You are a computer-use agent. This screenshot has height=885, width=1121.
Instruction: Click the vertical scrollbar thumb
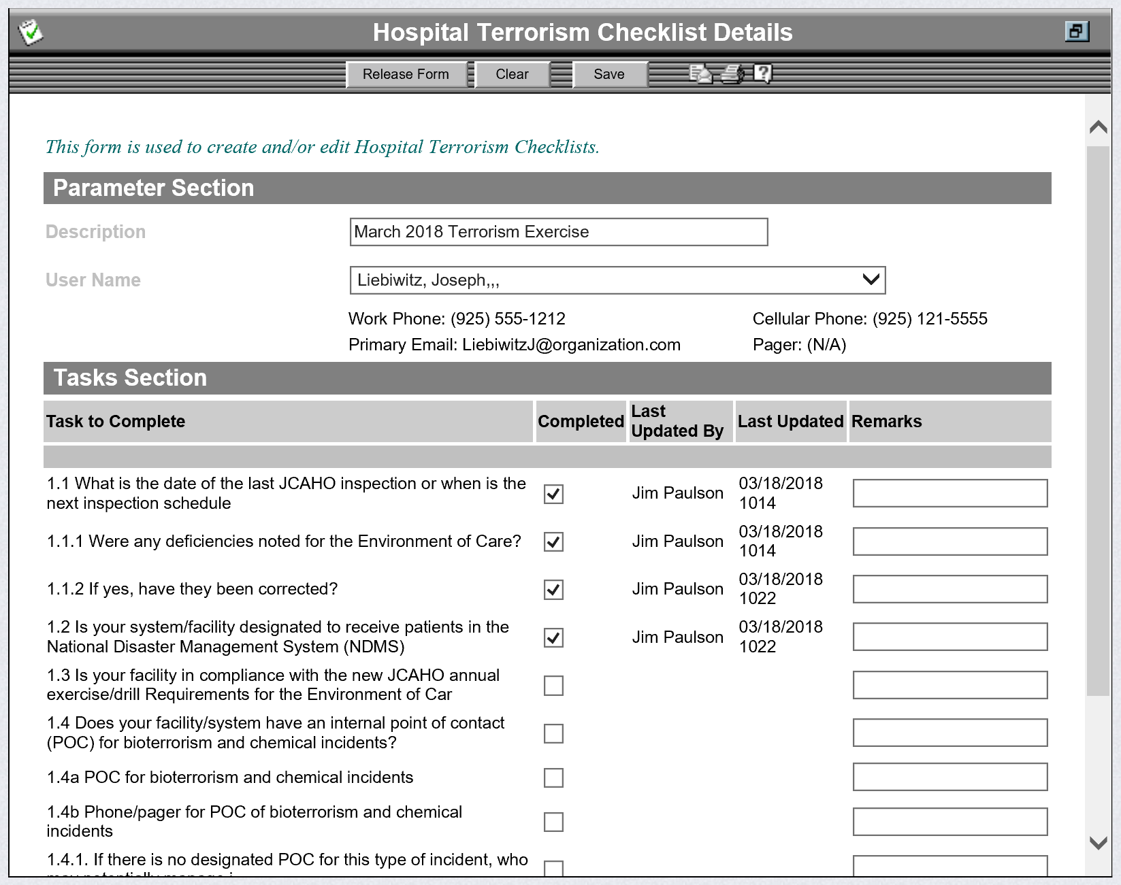coord(1098,422)
